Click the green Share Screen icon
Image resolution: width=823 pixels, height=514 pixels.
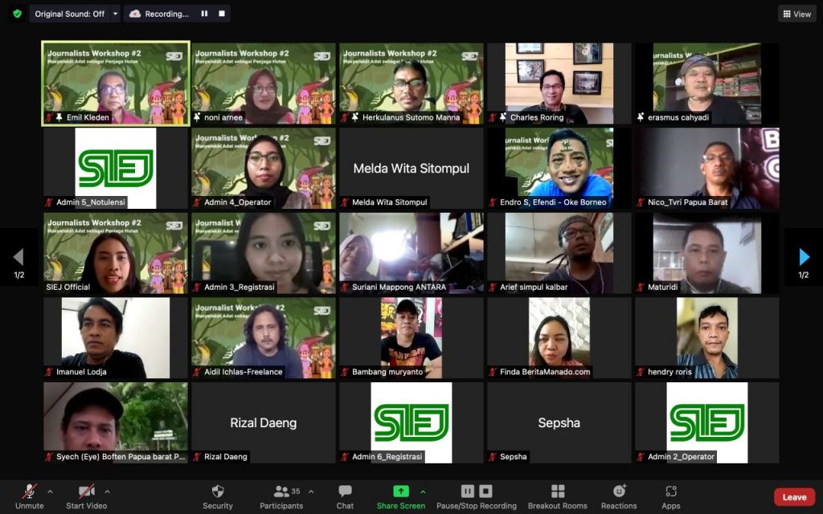point(400,492)
